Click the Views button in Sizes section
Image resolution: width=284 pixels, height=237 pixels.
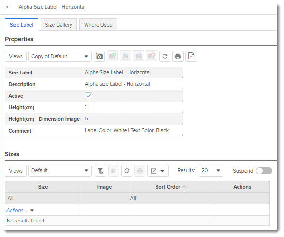point(16,171)
